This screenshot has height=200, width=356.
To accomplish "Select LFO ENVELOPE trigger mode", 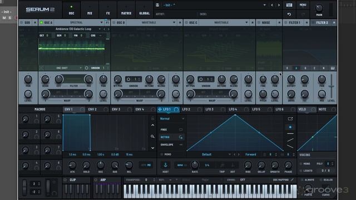I will (x=171, y=144).
